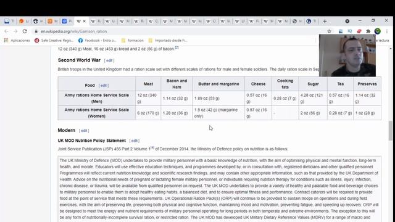Click the 0.28 oz (7 g) cooking fats cell
Image resolution: width=395 pixels, height=222 pixels.
[x=285, y=98]
